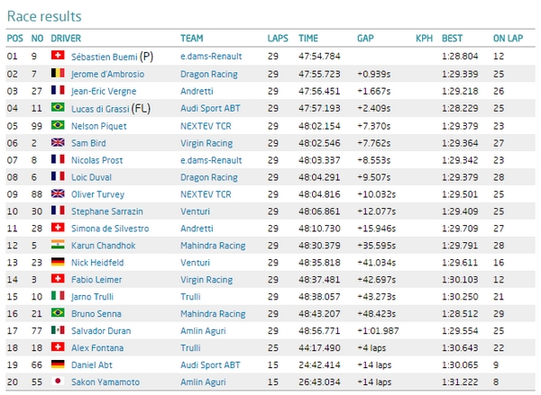541x395 pixels.
Task: Click the Brazilian flag beside Nelson Piquet
Action: point(58,125)
